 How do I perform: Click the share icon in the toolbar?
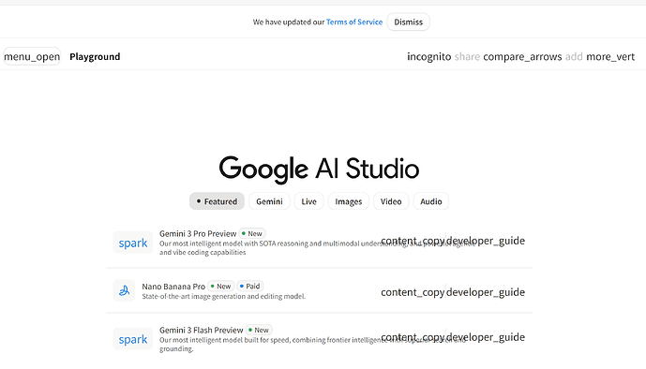(x=467, y=56)
